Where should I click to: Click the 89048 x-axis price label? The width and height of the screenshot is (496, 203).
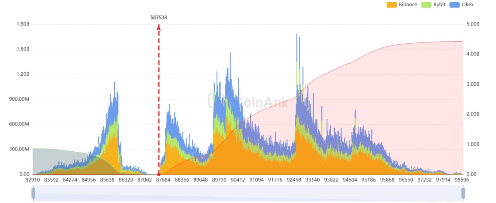[x=201, y=180]
